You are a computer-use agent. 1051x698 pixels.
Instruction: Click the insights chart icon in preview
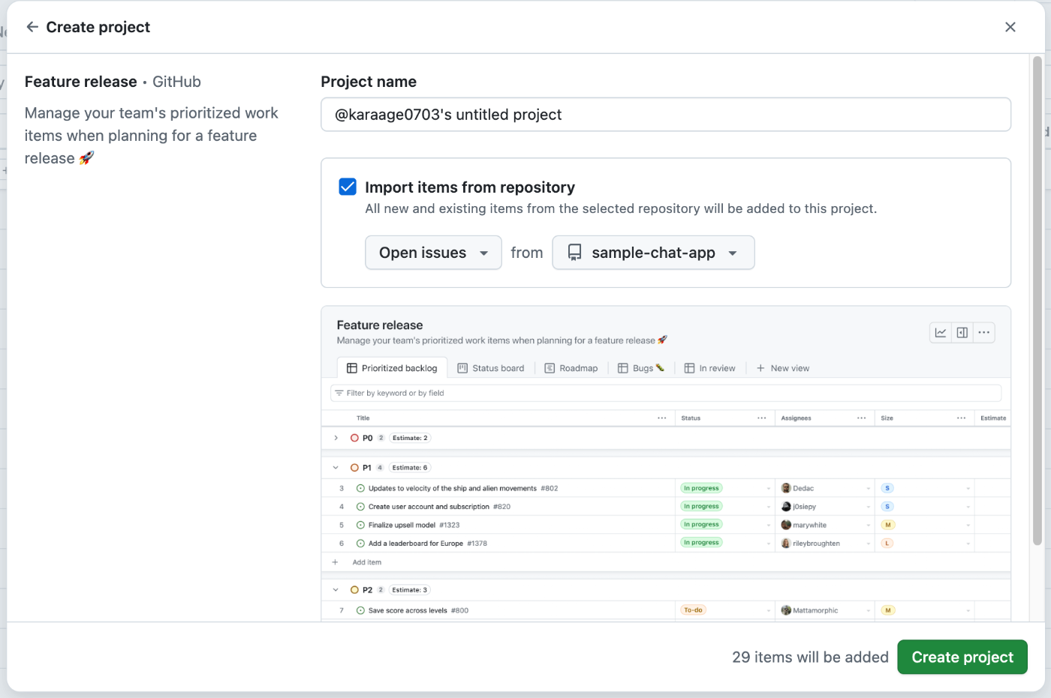(x=941, y=333)
